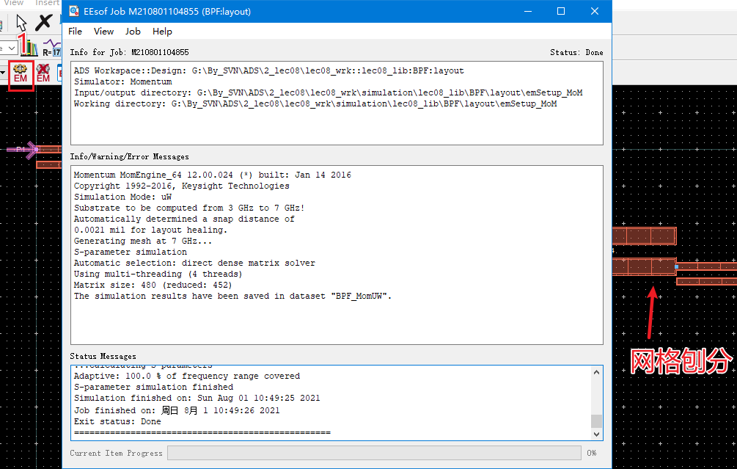
Task: Click the Current Item Progress bar
Action: (x=374, y=453)
